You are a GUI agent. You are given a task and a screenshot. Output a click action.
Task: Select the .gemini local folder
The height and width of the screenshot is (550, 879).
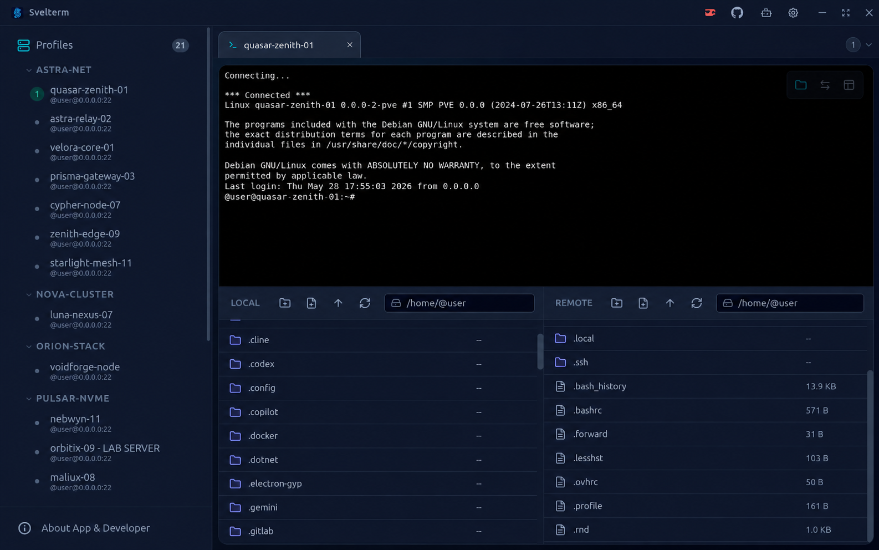tap(378, 507)
